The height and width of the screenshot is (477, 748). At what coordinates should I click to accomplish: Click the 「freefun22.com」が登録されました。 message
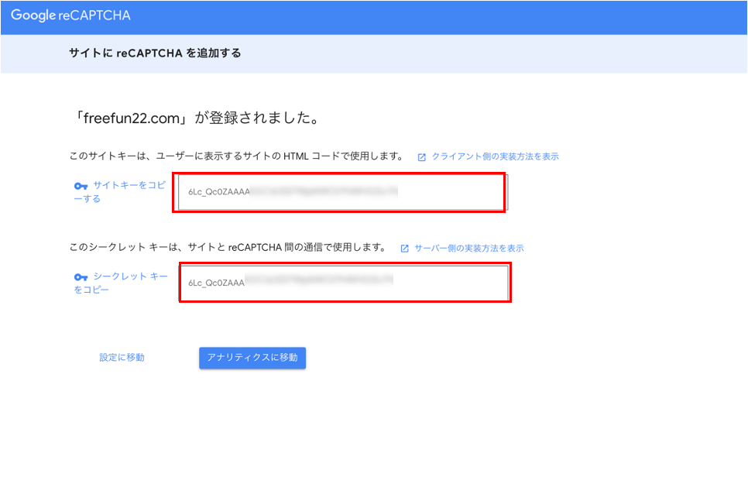(197, 118)
